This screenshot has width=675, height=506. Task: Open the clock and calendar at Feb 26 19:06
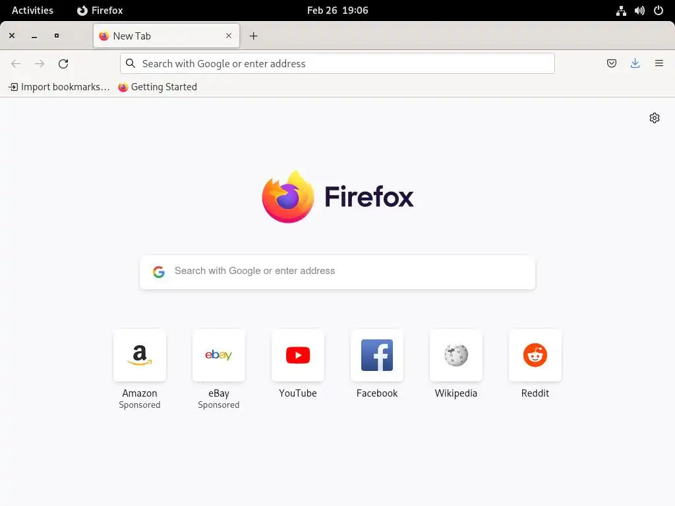[x=337, y=11]
